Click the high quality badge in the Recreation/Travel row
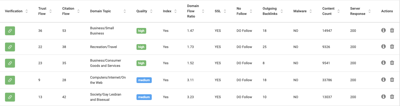 tap(141, 47)
